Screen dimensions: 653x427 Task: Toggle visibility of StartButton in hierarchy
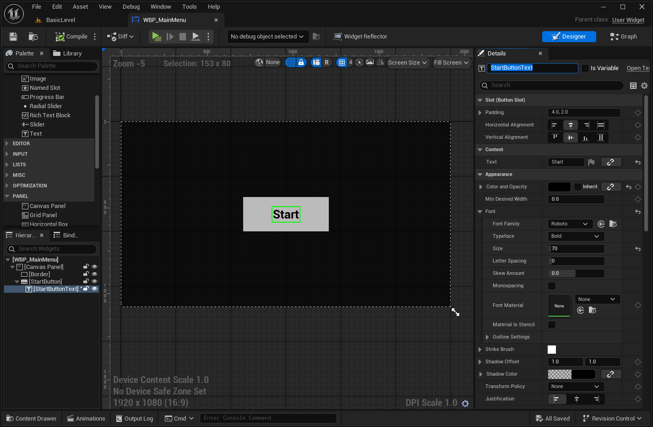pos(94,281)
